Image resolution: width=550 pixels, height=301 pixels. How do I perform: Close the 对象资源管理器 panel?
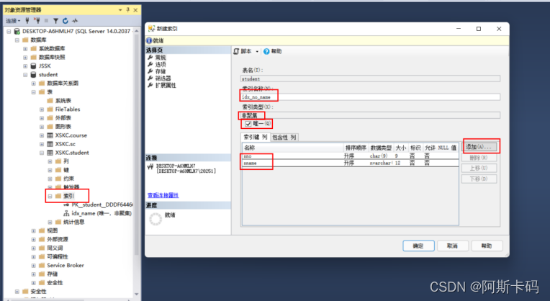pyautogui.click(x=135, y=10)
